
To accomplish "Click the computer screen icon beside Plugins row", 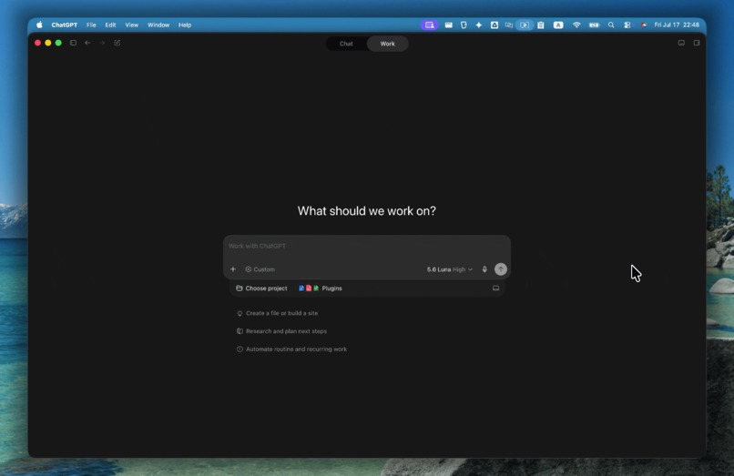I will [x=495, y=289].
